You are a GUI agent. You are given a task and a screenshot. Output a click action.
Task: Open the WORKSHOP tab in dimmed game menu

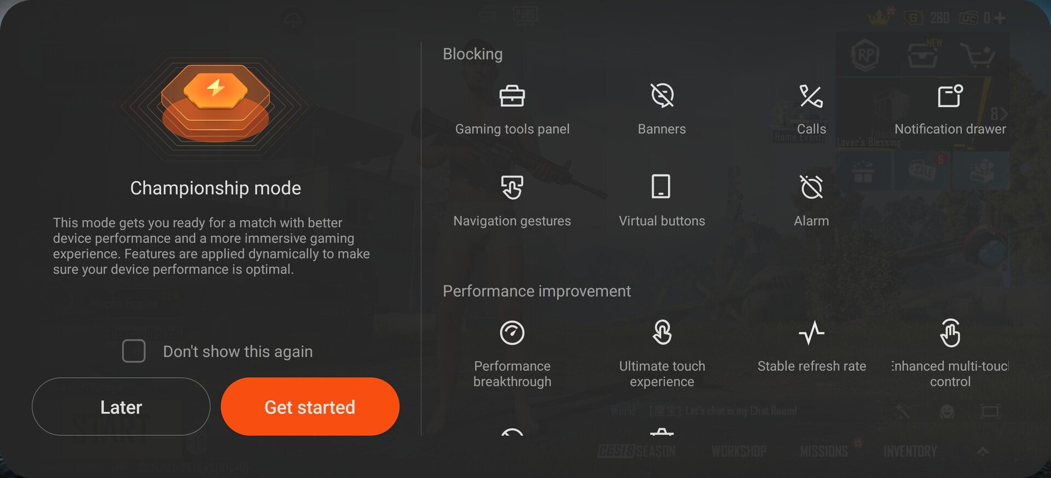click(738, 452)
